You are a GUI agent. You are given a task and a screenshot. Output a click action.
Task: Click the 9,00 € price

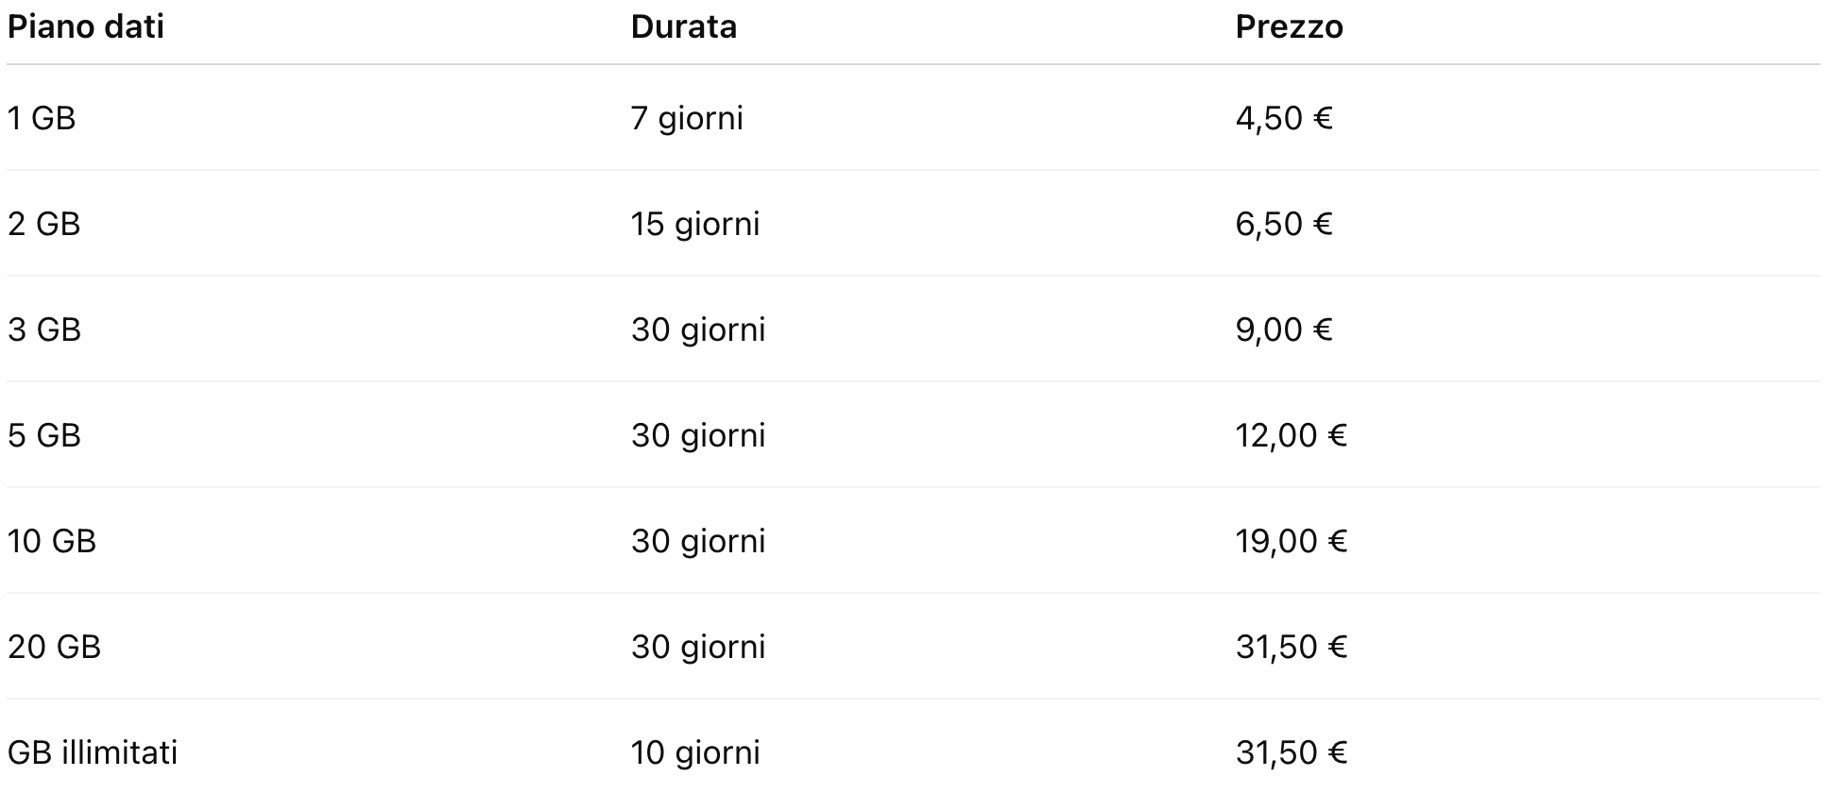point(1284,329)
